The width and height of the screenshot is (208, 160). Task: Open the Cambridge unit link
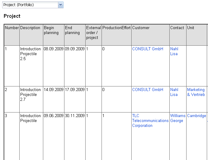[x=196, y=116]
